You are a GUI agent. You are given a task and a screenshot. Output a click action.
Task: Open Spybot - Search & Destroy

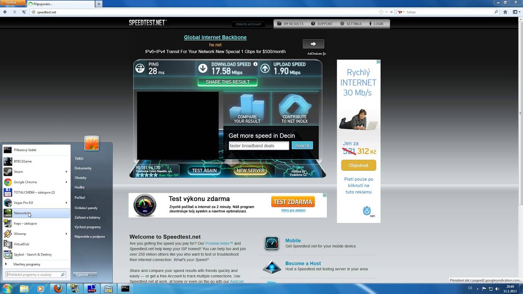tap(36, 254)
